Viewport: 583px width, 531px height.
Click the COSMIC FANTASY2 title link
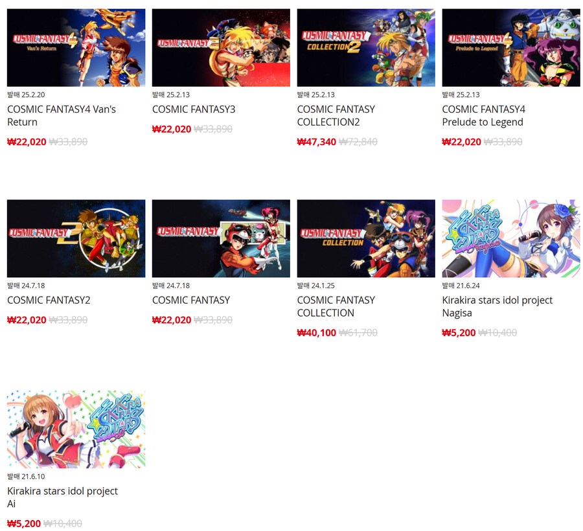(49, 300)
